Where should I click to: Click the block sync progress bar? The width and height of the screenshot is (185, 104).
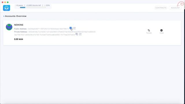pos(33,8)
